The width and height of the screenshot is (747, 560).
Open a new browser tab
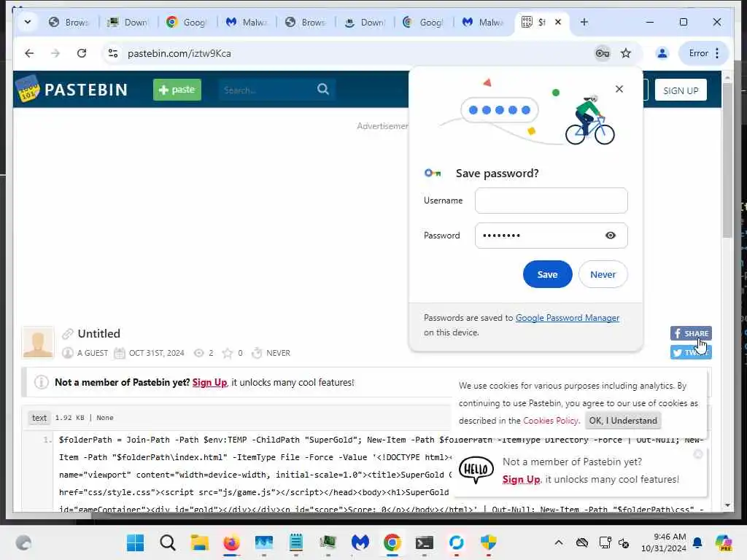[584, 22]
